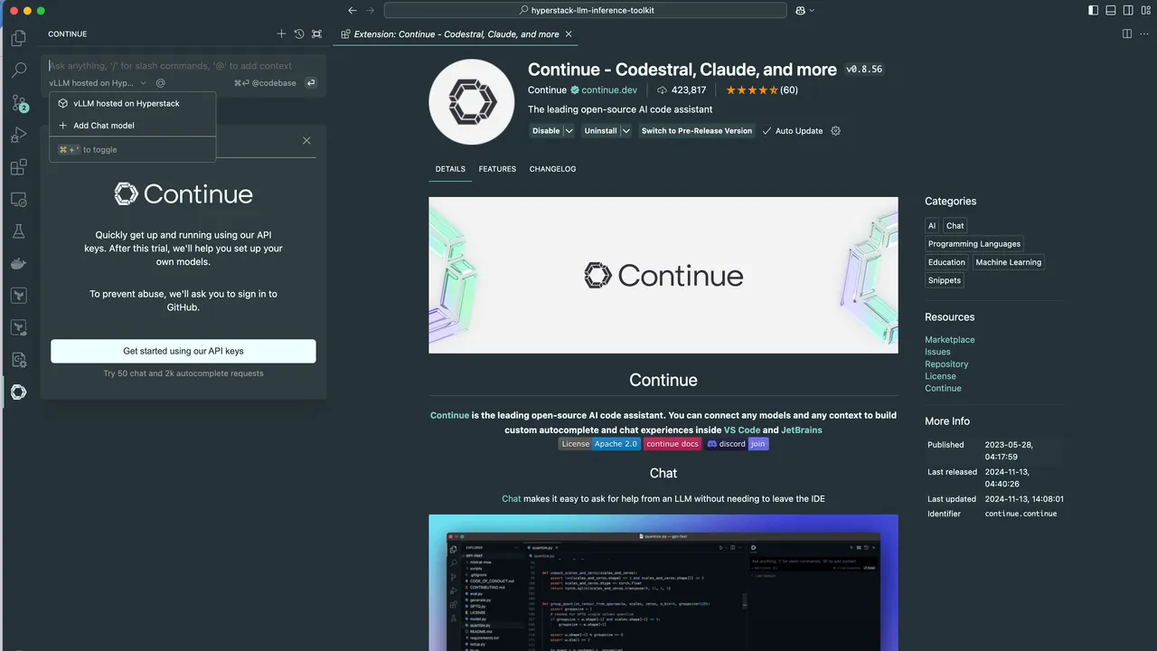1157x651 pixels.
Task: Open the Extensions view in activity bar
Action: tap(18, 167)
